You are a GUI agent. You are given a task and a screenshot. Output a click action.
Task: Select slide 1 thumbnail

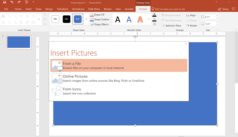pyautogui.click(x=19, y=42)
